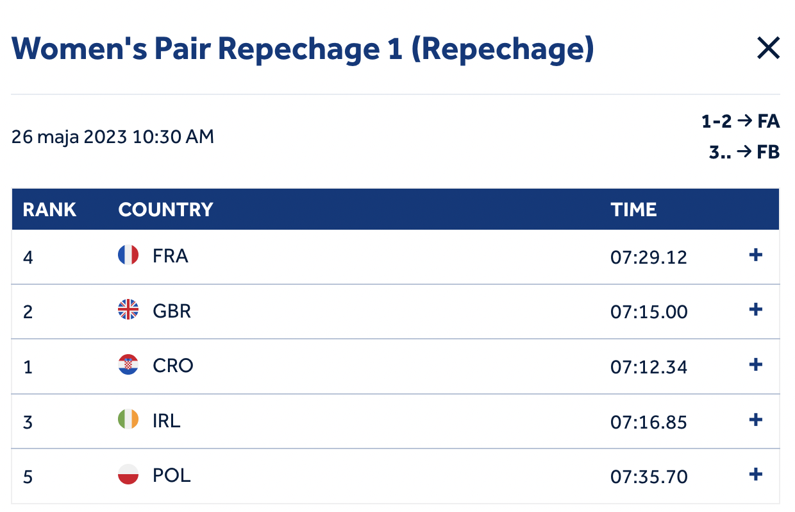Image resolution: width=795 pixels, height=512 pixels.
Task: Click the 07:12.34 winning time
Action: tap(649, 367)
